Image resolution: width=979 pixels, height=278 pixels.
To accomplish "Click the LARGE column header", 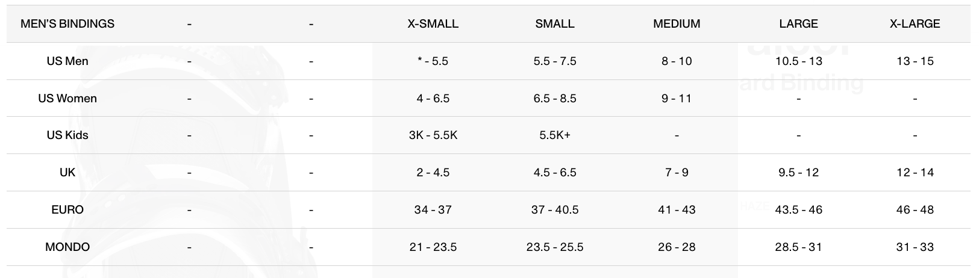I will point(798,24).
